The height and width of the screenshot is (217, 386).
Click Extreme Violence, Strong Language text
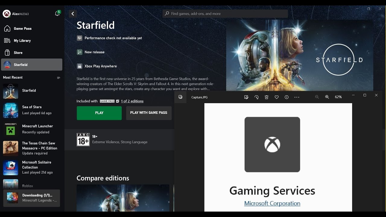(x=120, y=142)
